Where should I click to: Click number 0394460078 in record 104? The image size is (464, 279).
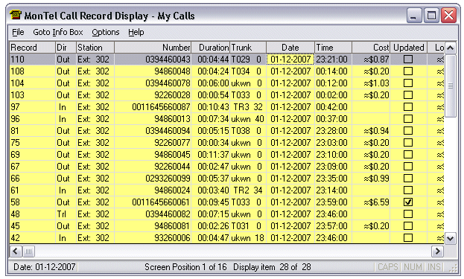coord(153,83)
